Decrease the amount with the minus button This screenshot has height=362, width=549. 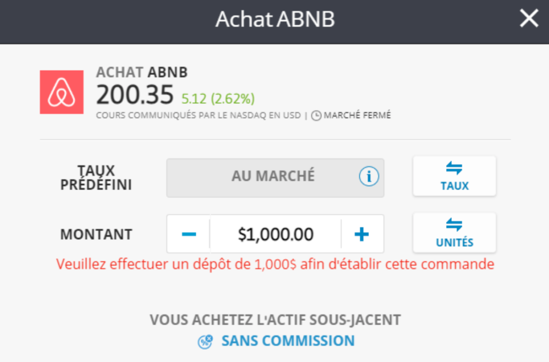click(x=189, y=234)
